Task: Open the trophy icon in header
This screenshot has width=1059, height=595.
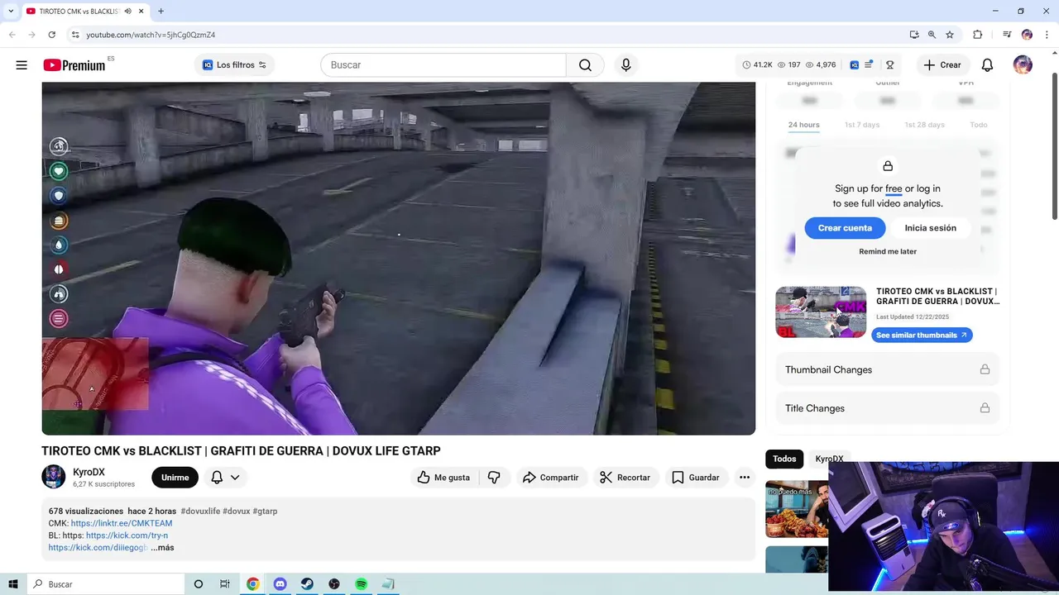Action: pyautogui.click(x=890, y=64)
